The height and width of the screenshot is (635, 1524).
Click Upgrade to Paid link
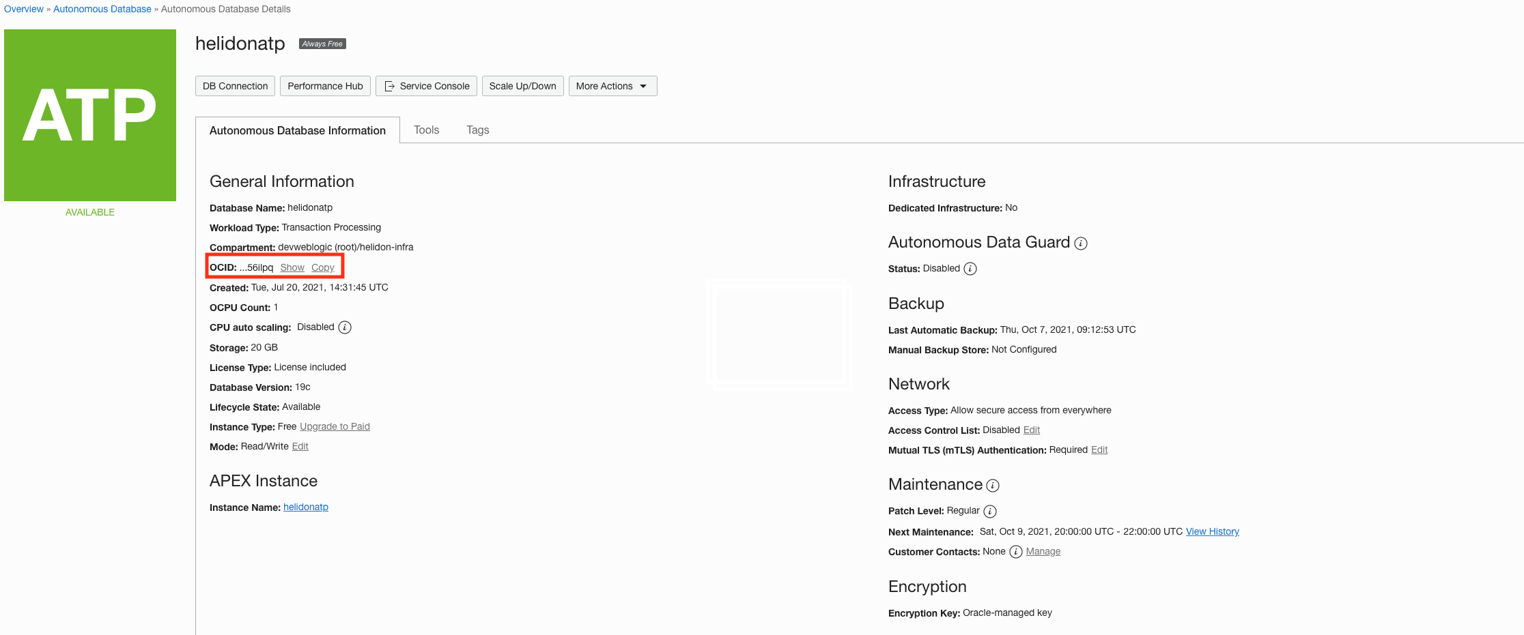click(335, 426)
